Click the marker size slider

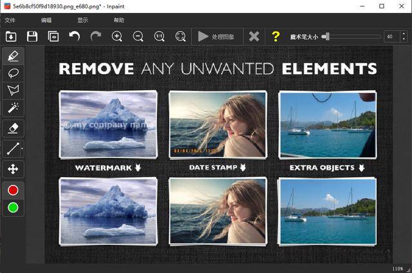351,37
